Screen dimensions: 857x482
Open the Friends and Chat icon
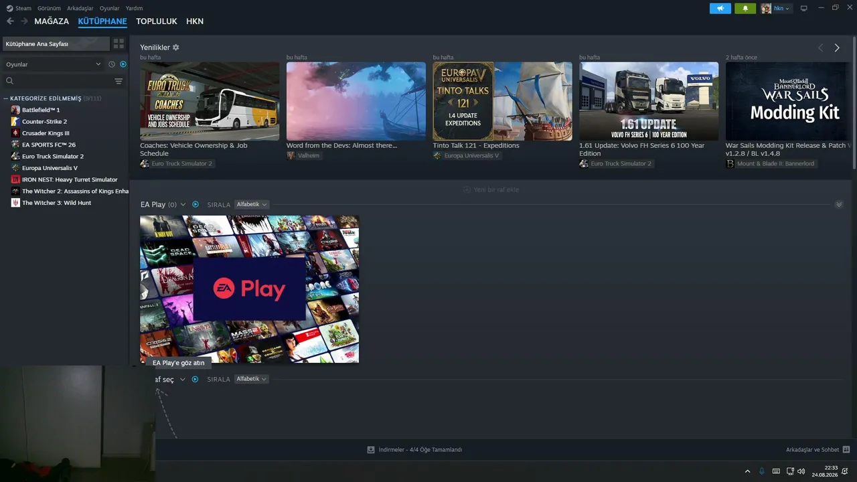pyautogui.click(x=846, y=450)
